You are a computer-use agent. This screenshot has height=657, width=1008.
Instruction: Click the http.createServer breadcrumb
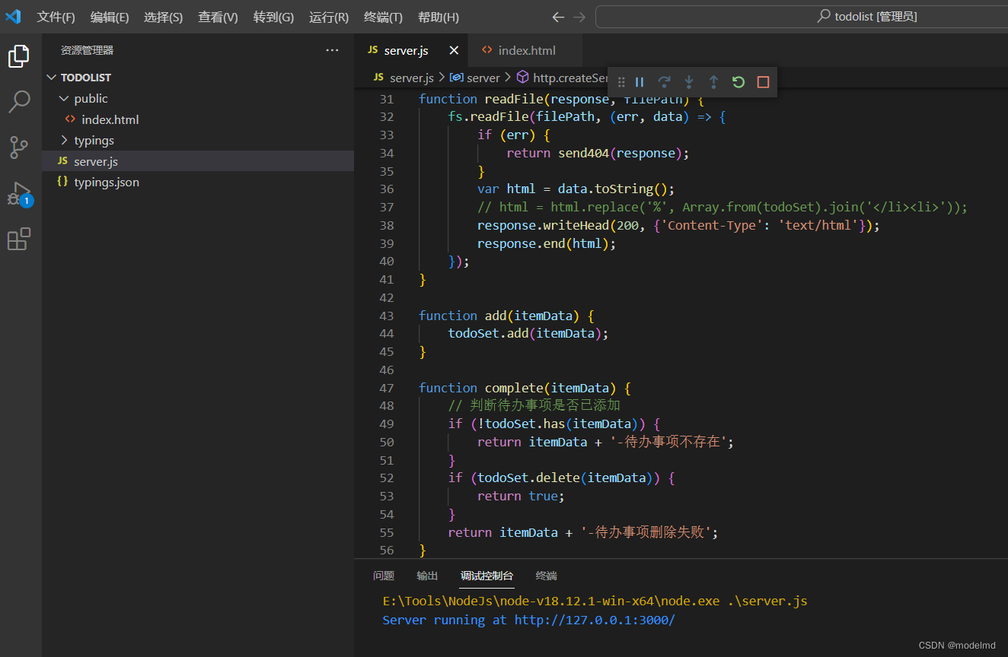click(x=563, y=78)
